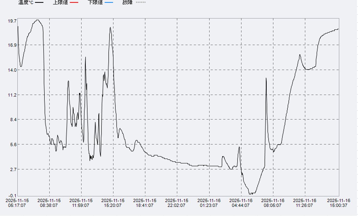Click the curve's lowest dip near -0.1
The height and width of the screenshot is (216, 358).
[251, 193]
